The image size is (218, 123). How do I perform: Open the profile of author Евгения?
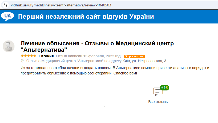coord(46,56)
